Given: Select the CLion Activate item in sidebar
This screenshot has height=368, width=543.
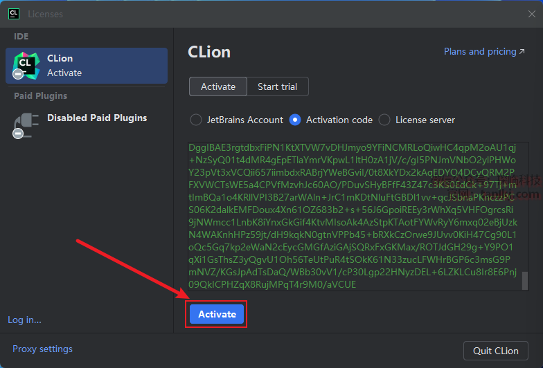Looking at the screenshot, I should point(87,65).
